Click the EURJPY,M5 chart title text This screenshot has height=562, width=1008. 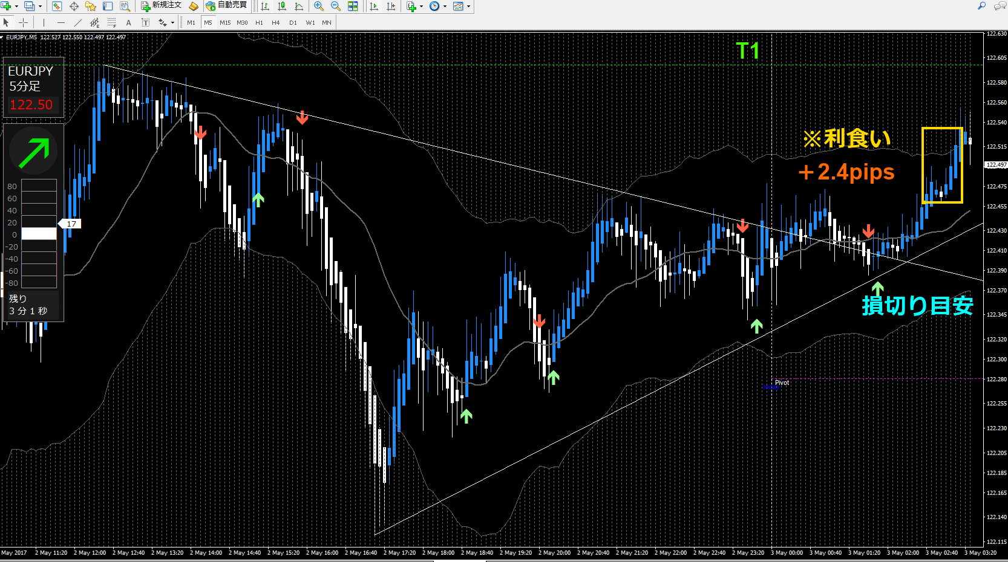point(21,37)
